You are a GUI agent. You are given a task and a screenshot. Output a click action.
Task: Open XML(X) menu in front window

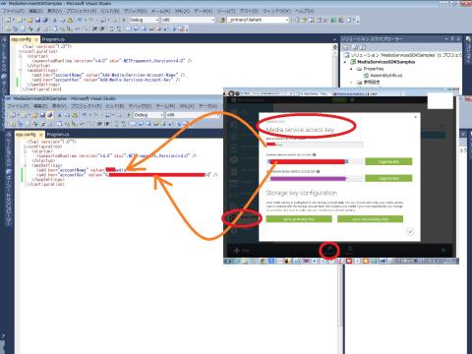tap(187, 106)
